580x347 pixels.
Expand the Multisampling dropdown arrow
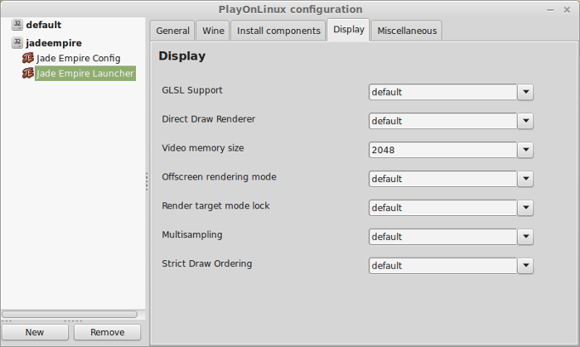point(525,237)
